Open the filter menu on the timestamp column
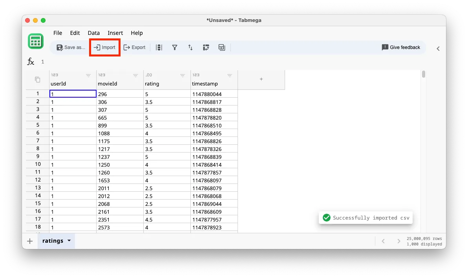The height and width of the screenshot is (278, 468). coord(230,75)
